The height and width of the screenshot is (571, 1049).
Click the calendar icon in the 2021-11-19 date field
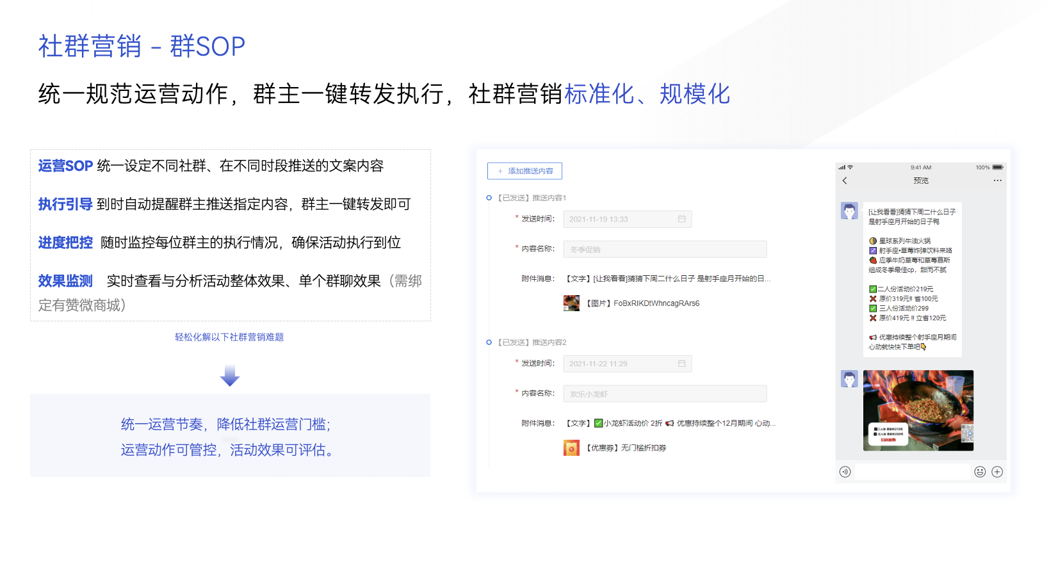681,219
